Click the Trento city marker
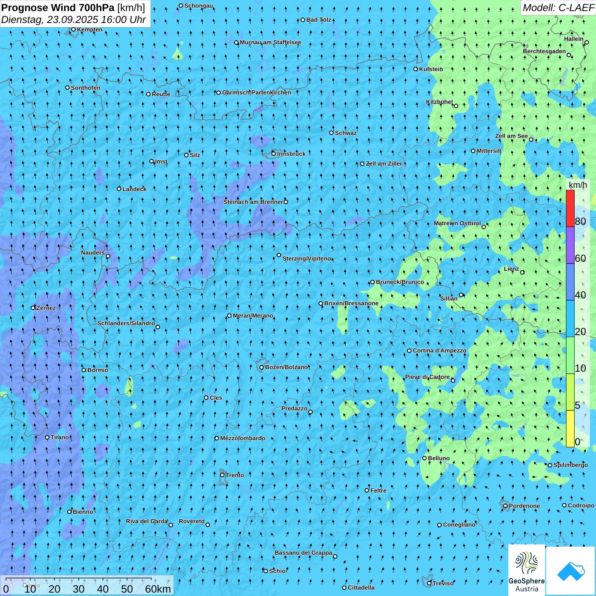Screen dimensions: 596x596 tap(222, 475)
